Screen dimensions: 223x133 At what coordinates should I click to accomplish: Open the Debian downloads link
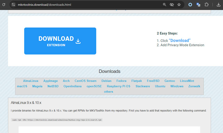click(x=106, y=81)
